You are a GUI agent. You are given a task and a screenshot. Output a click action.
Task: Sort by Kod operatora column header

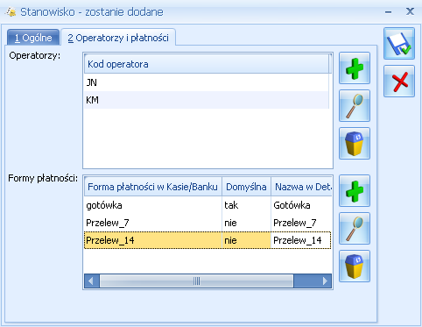tap(207, 64)
